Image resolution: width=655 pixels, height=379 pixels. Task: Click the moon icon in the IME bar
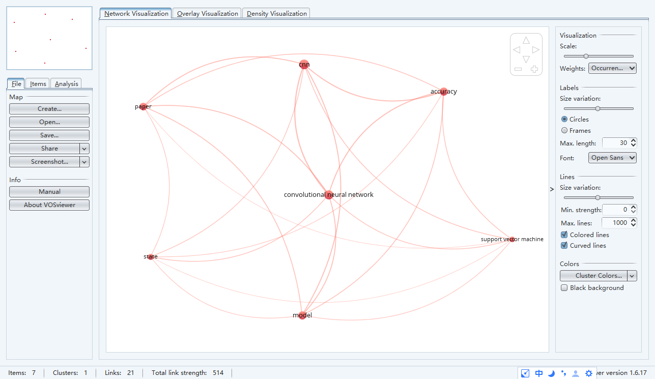551,373
